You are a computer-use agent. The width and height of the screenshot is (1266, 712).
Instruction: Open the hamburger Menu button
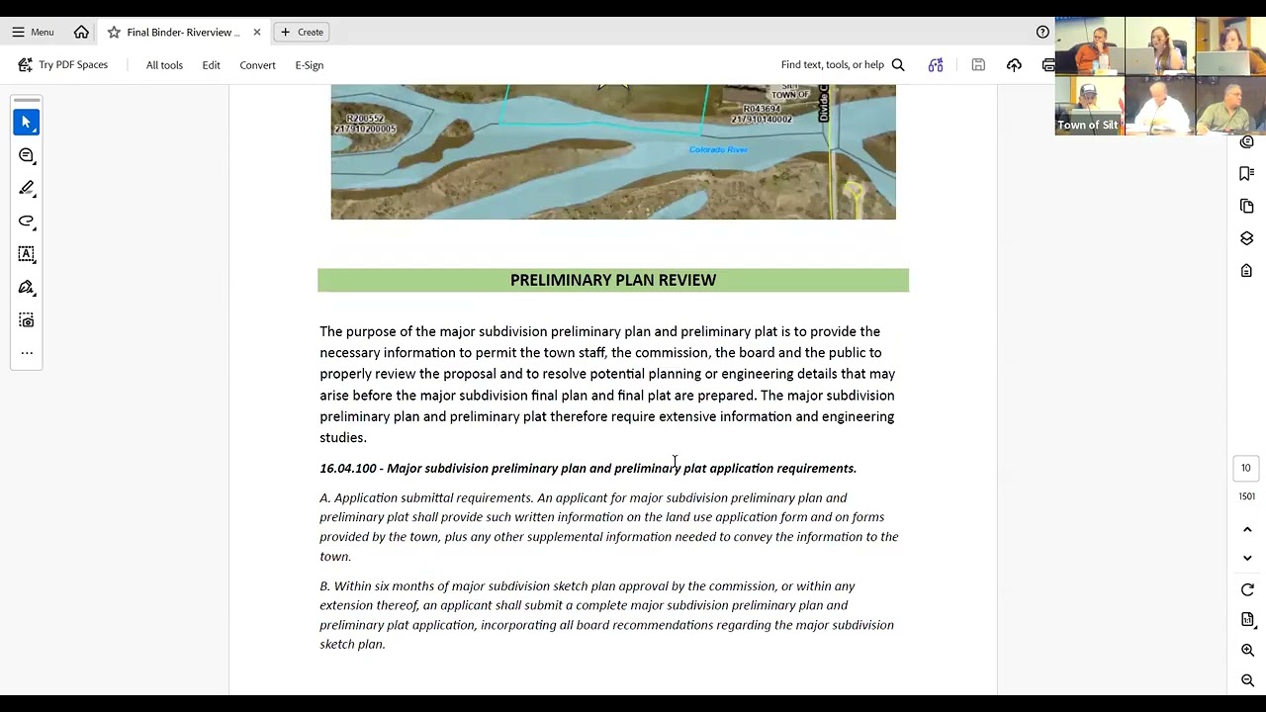33,32
